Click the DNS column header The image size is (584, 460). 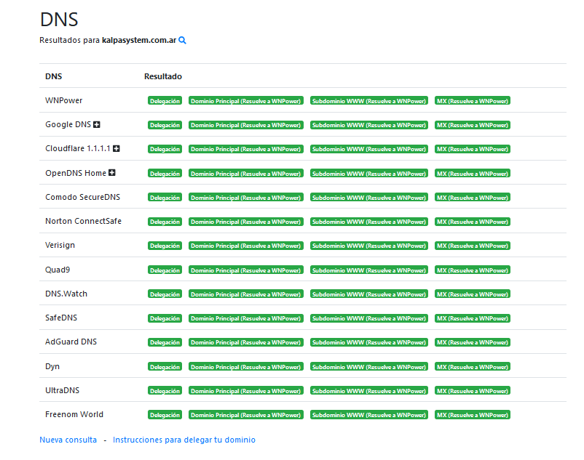tap(54, 76)
